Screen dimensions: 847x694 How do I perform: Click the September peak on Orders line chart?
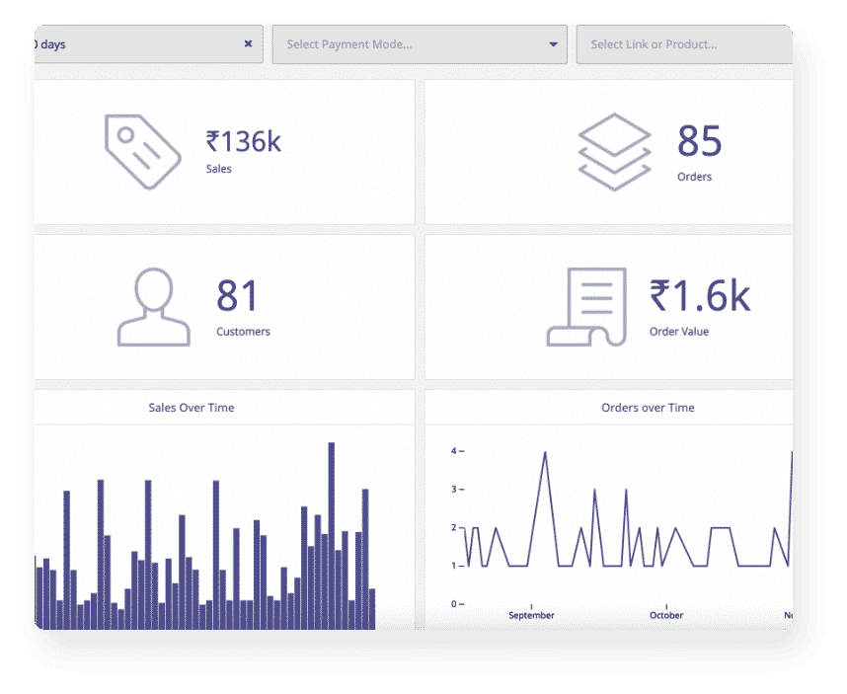pos(545,453)
